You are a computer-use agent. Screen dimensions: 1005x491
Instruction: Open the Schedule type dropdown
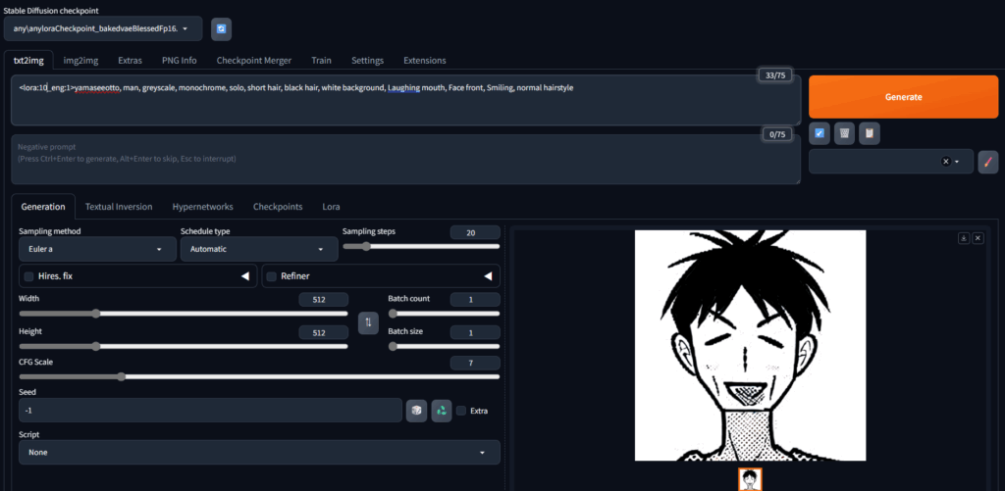click(x=257, y=250)
